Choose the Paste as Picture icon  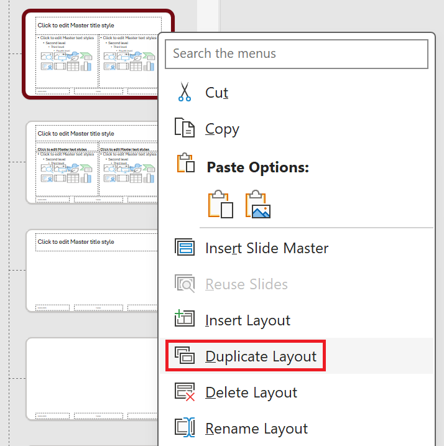click(x=258, y=204)
